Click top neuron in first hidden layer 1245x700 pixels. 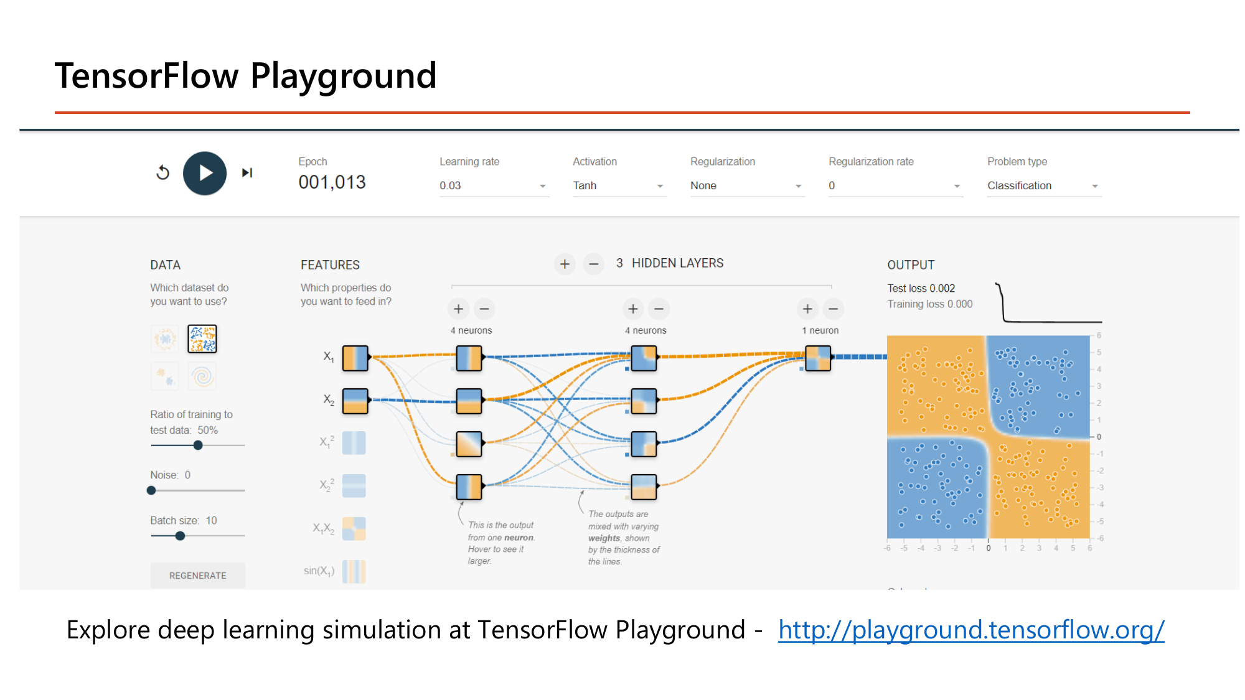(x=469, y=358)
